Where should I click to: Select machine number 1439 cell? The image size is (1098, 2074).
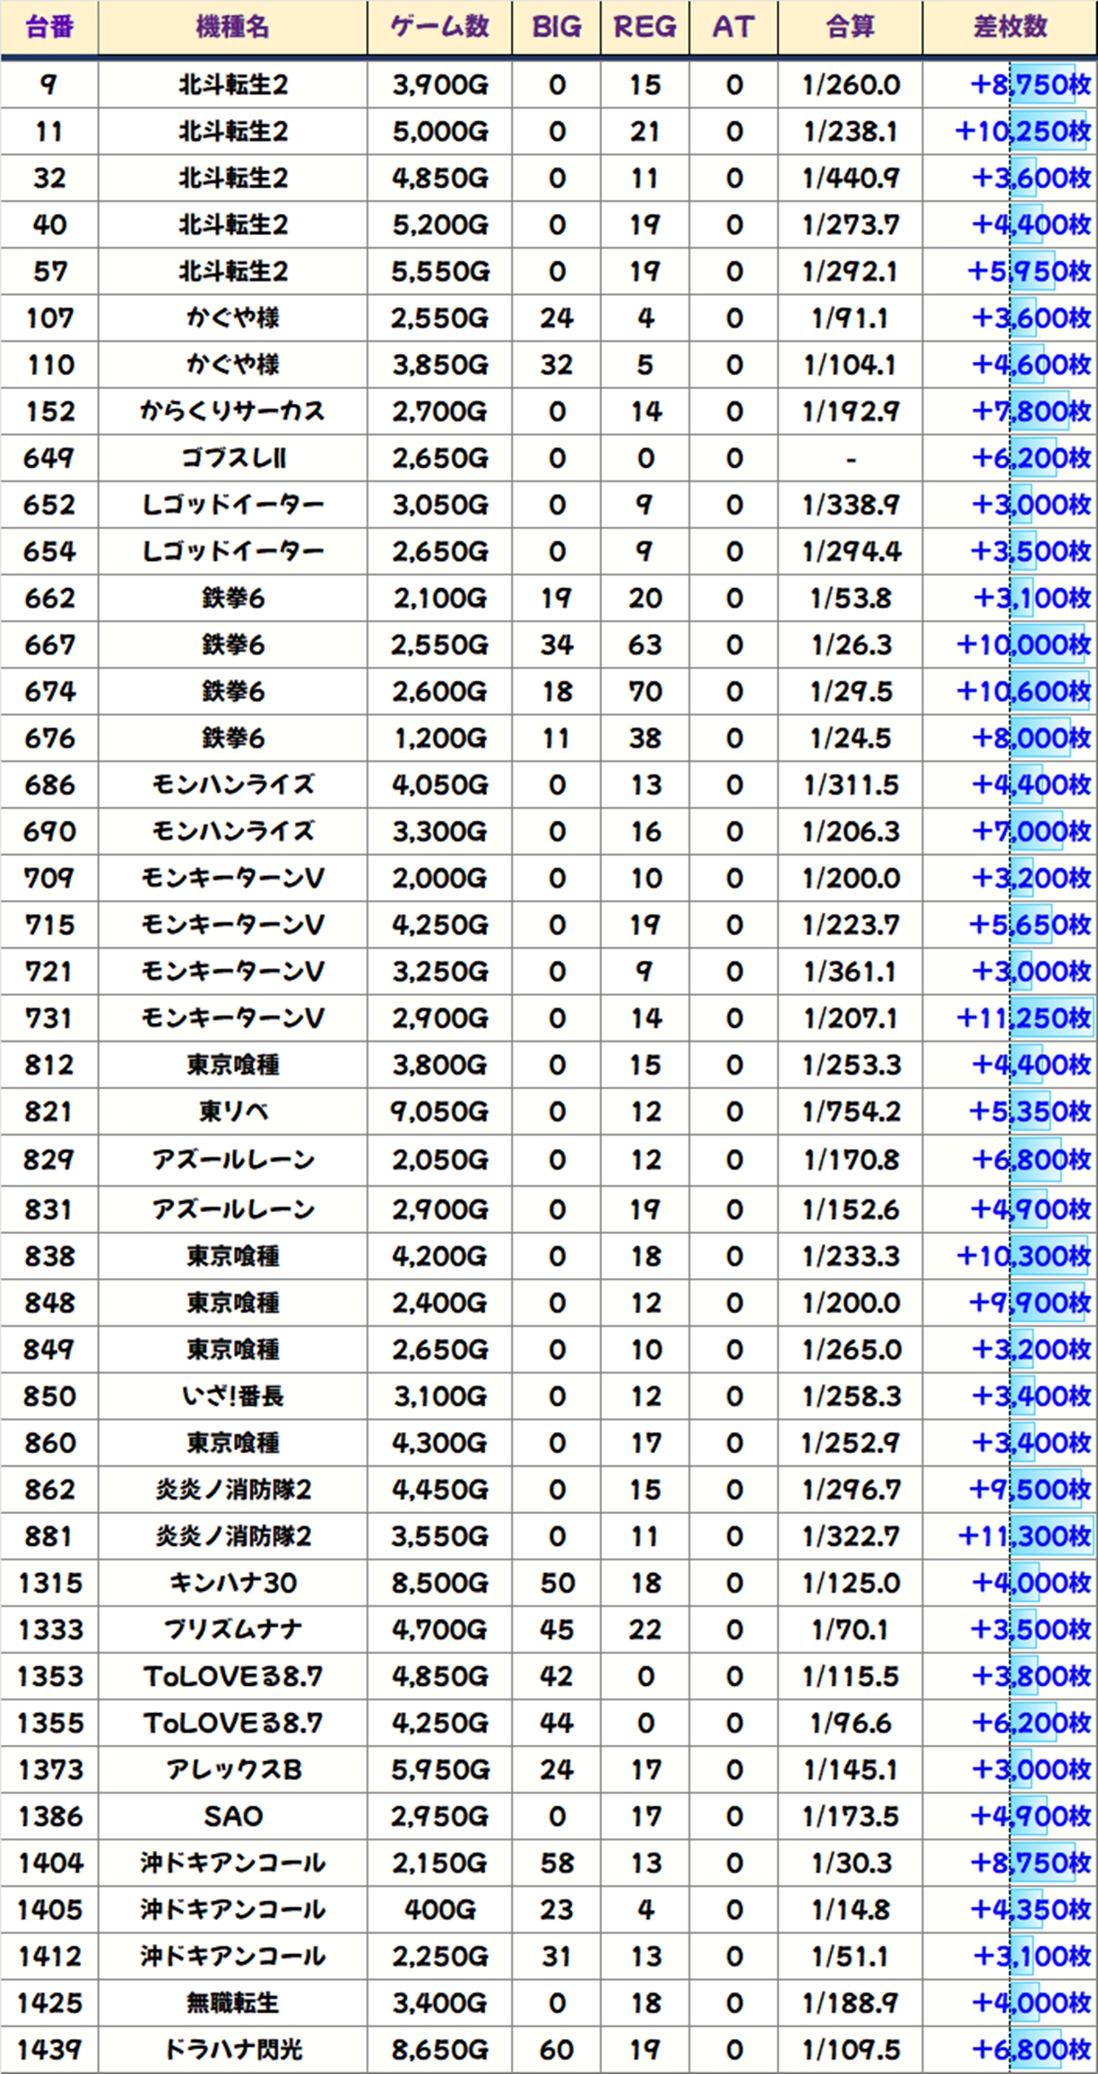tap(50, 2049)
